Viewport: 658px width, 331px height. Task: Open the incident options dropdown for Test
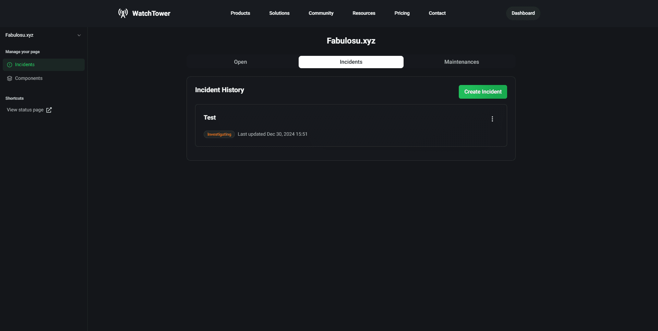492,119
